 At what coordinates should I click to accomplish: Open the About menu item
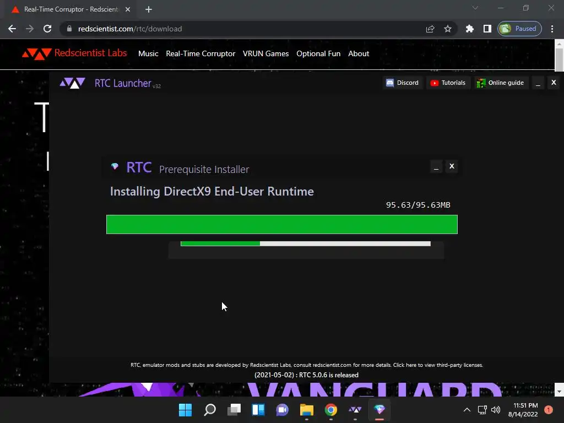(x=359, y=53)
